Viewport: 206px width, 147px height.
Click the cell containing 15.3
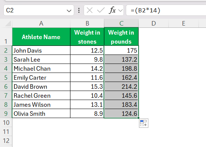87,86
